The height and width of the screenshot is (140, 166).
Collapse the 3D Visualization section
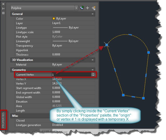93,60
